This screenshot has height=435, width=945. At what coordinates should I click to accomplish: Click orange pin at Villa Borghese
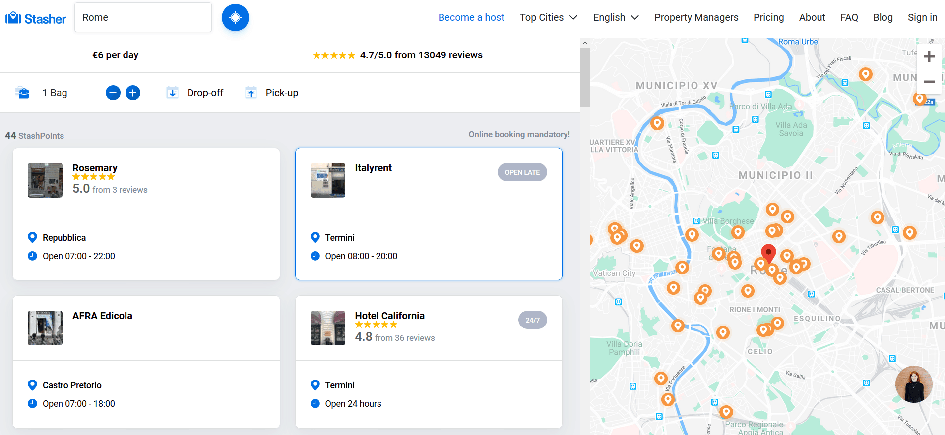tap(738, 232)
